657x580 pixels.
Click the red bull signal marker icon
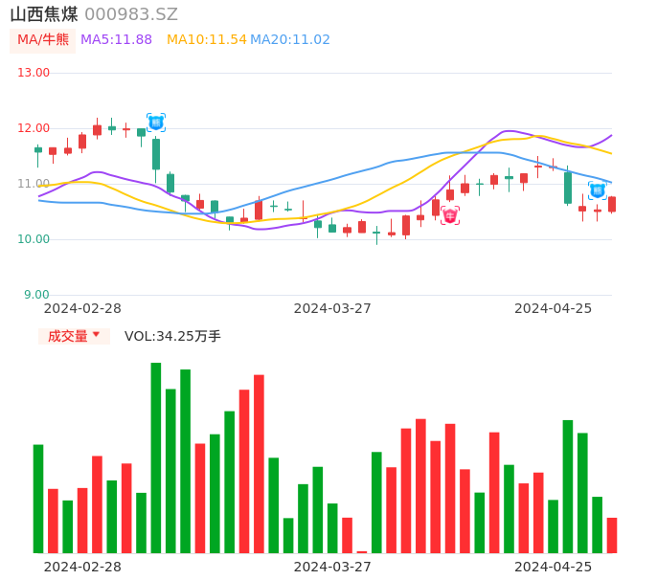pos(450,215)
